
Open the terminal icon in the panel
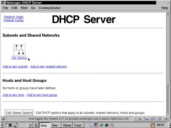[x=107, y=125]
